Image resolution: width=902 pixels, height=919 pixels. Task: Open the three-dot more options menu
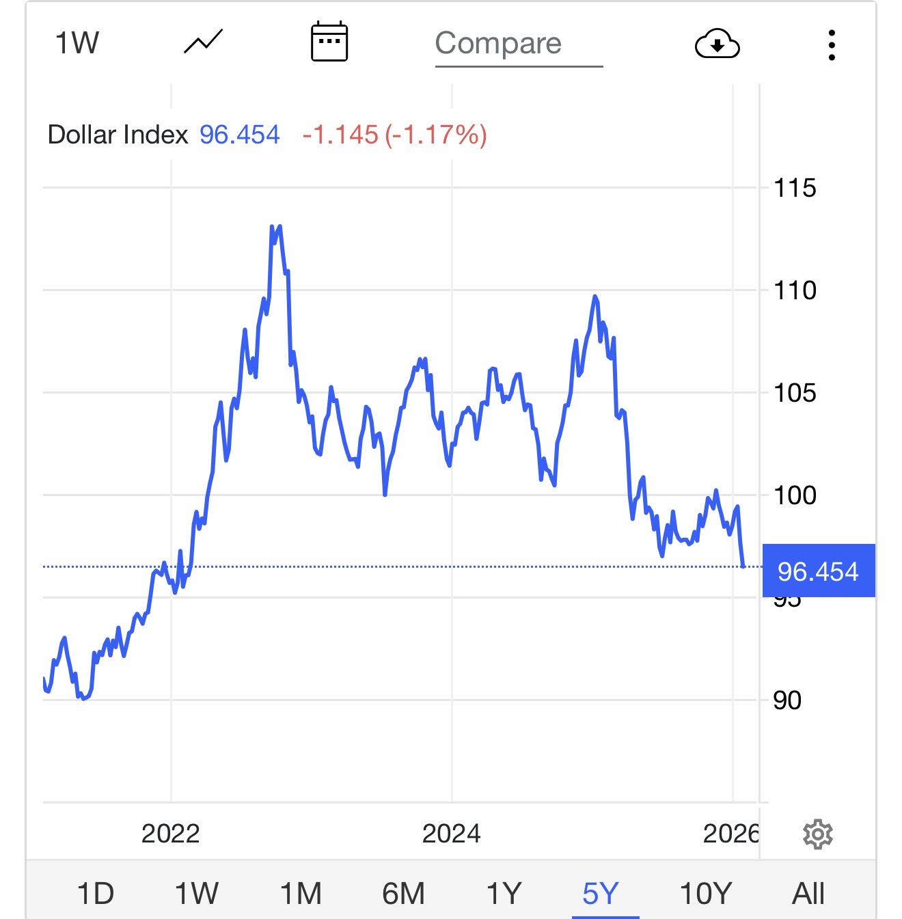[831, 45]
